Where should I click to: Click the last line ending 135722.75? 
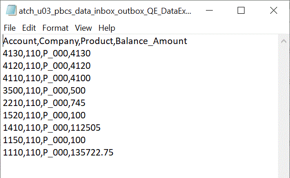click(x=58, y=152)
